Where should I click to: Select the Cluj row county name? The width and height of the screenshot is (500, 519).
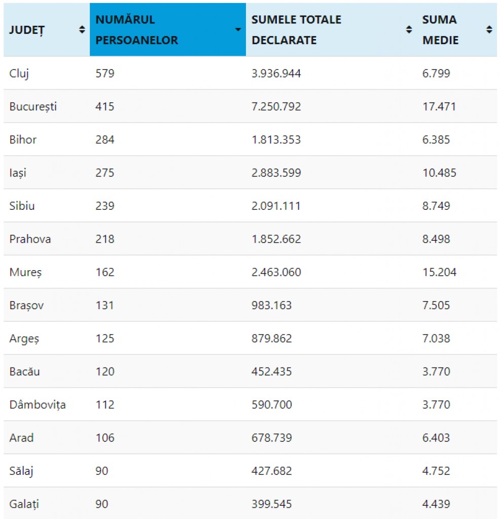(x=19, y=73)
